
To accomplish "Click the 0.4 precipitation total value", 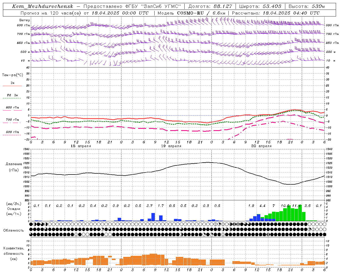I will (93, 206).
